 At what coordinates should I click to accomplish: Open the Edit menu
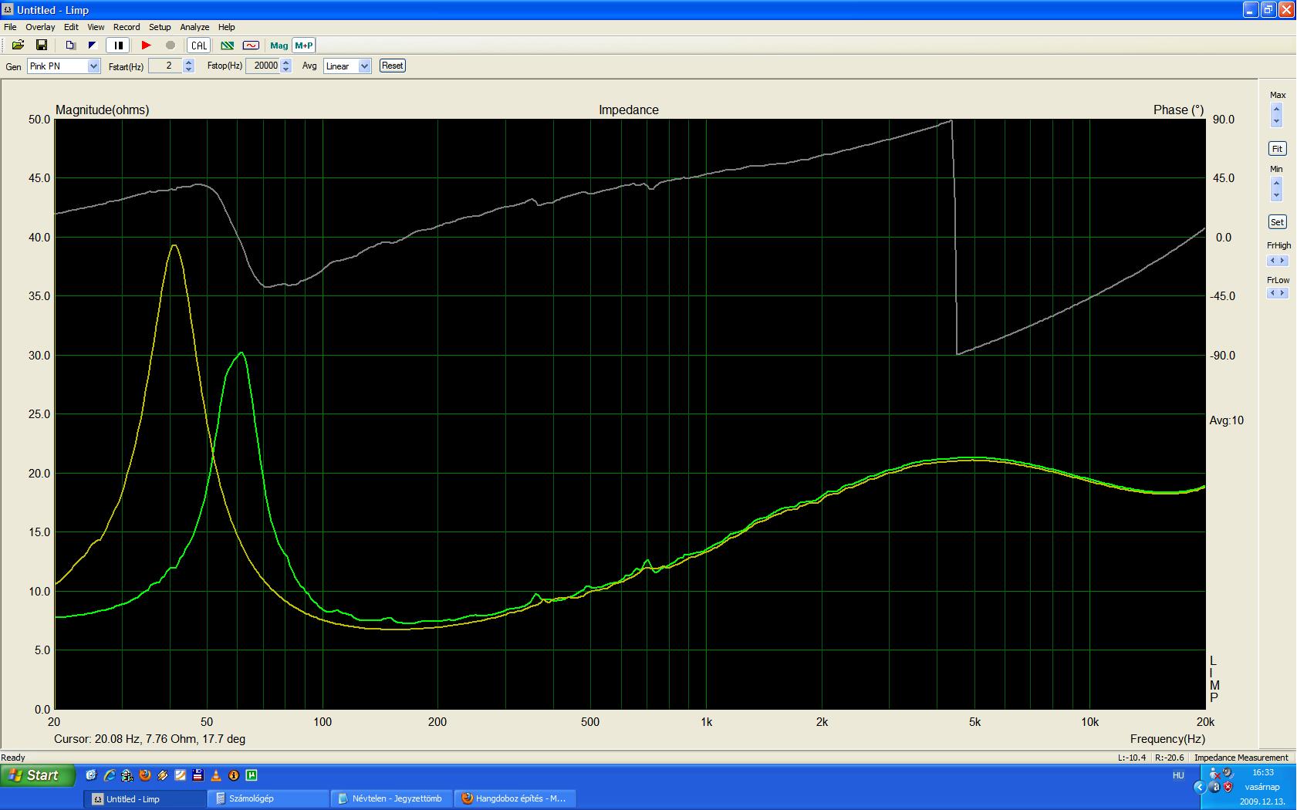71,27
